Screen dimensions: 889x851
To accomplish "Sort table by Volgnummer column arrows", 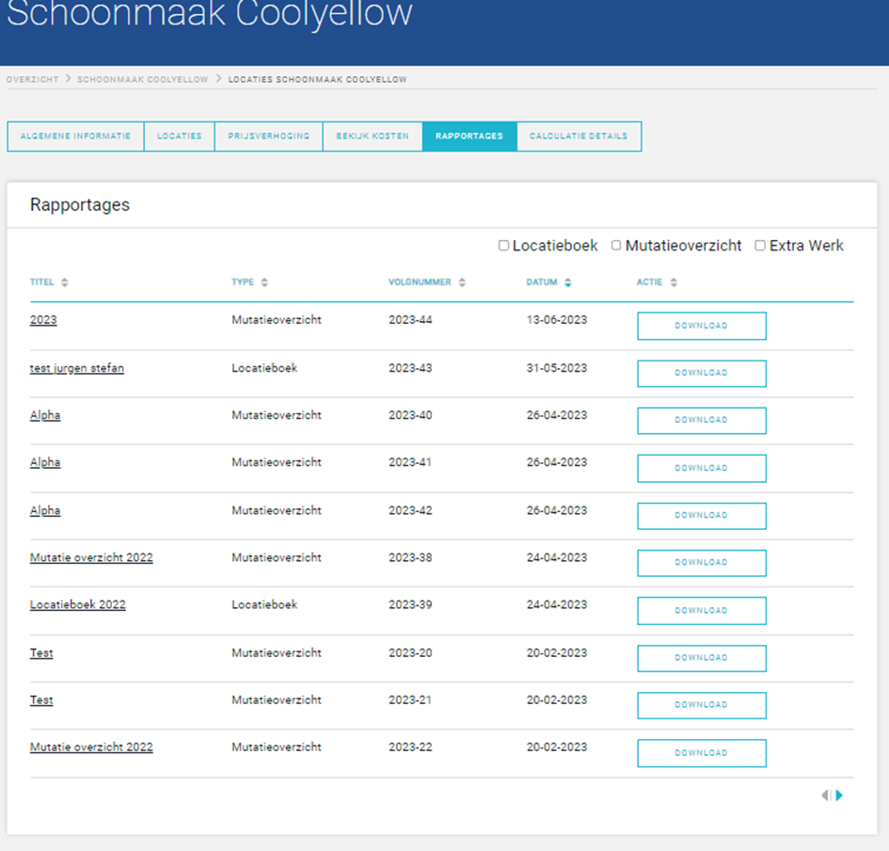I will click(462, 282).
